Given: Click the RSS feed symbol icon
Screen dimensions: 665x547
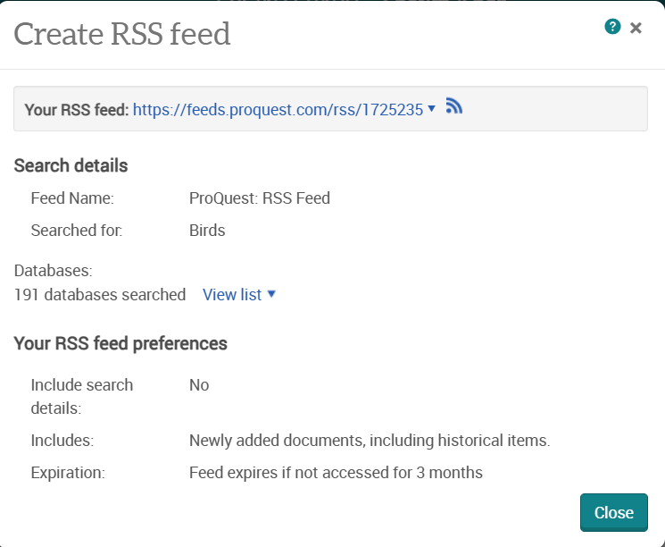Looking at the screenshot, I should pyautogui.click(x=453, y=106).
